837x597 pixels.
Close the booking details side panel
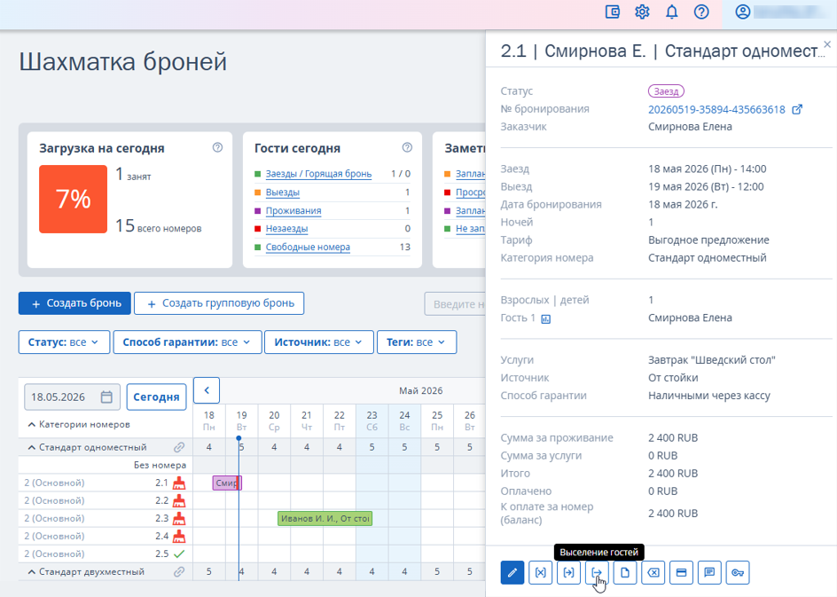827,44
